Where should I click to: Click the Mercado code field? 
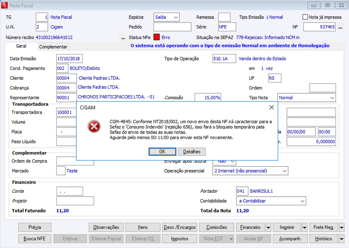click(x=60, y=171)
